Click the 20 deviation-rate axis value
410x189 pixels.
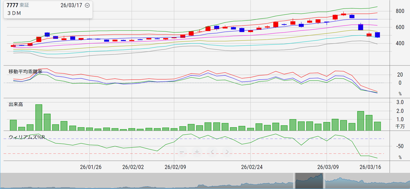tap(400, 75)
